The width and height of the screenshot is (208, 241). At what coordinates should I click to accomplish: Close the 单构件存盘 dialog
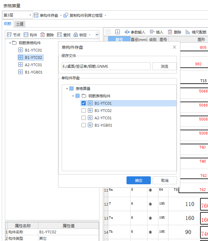click(x=175, y=47)
